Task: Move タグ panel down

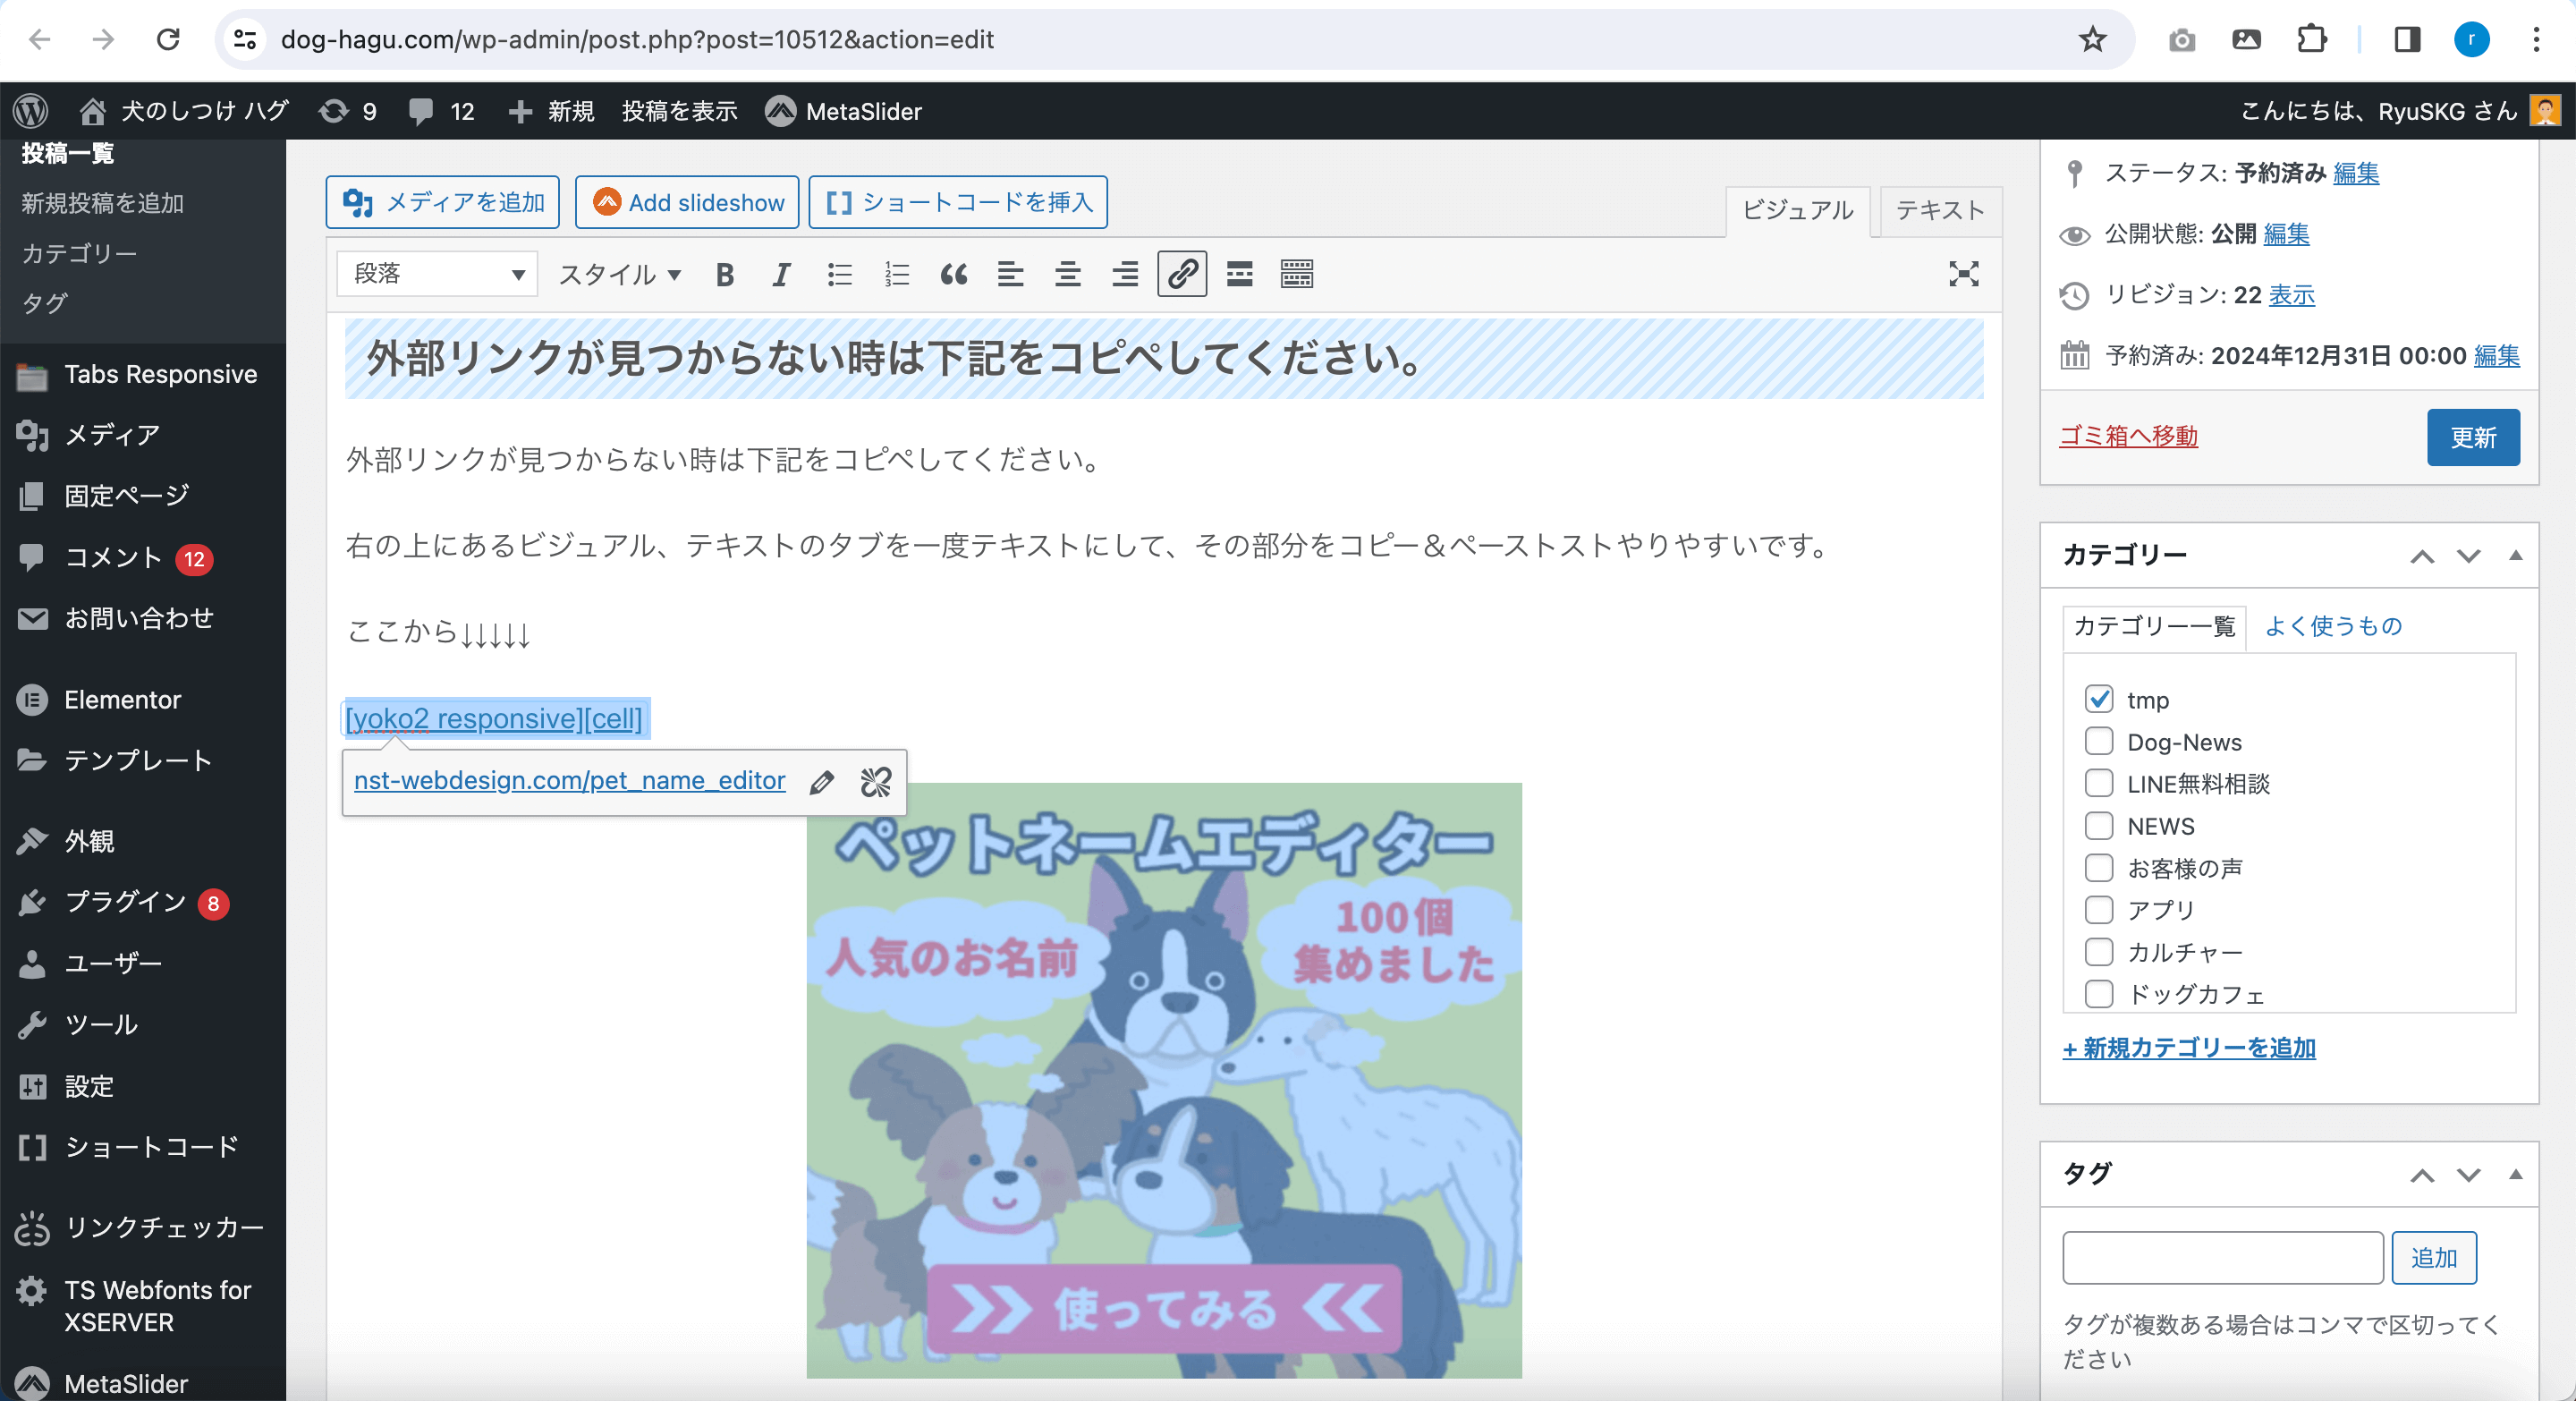Action: [x=2469, y=1175]
